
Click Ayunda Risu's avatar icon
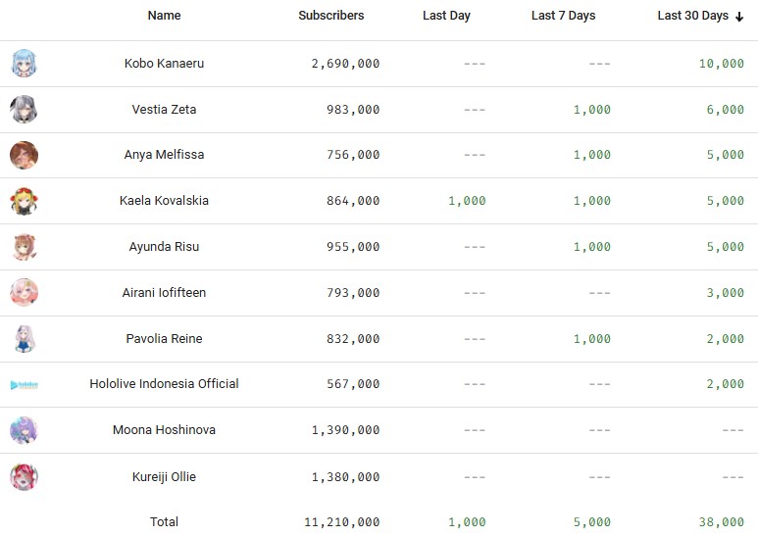coord(24,247)
